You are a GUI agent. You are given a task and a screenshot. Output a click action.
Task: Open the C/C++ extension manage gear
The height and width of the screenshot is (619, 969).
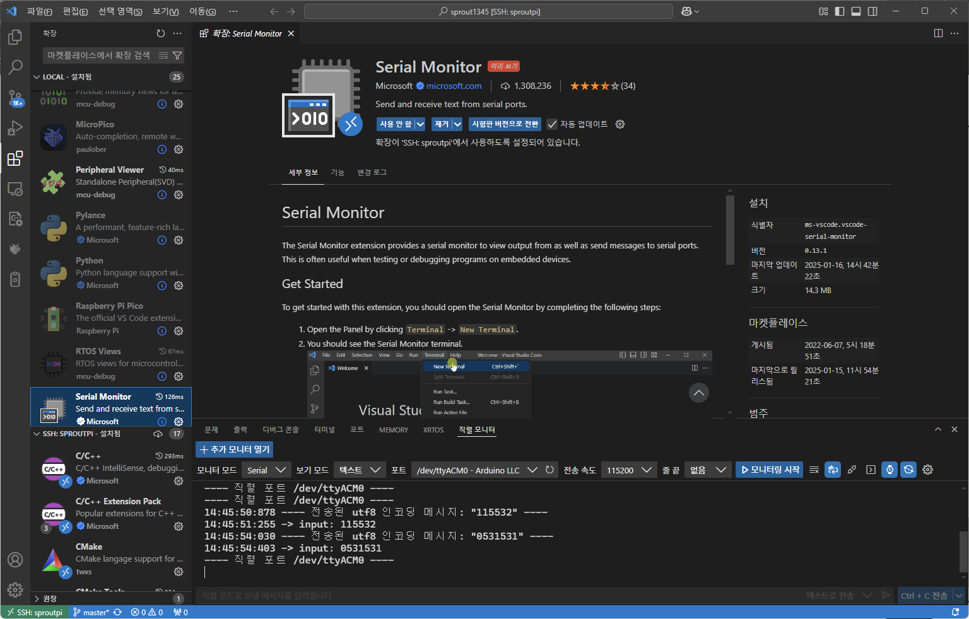coord(179,481)
